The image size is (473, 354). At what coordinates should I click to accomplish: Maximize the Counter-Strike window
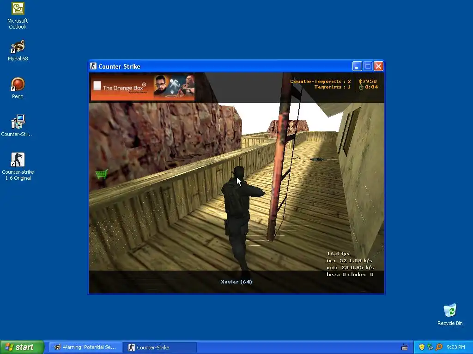coord(368,66)
